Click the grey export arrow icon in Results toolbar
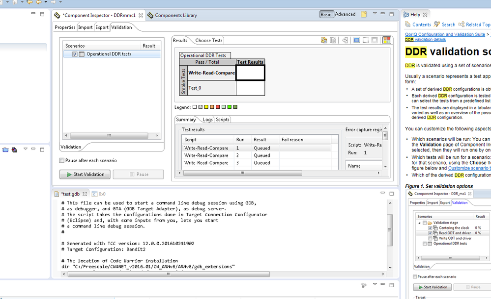Screen dimensions: 491x299 [x=345, y=40]
